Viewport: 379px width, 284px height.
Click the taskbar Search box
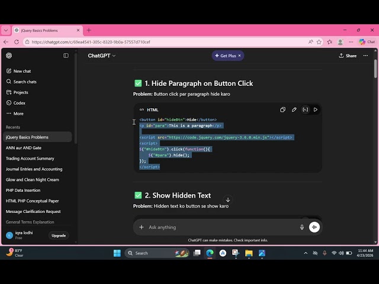point(157,253)
